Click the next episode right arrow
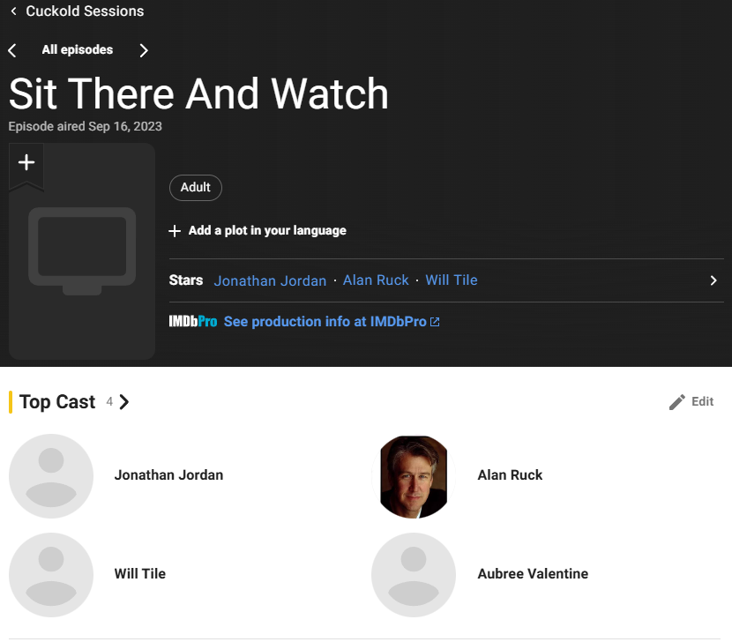Screen dimensions: 732x642 point(144,50)
